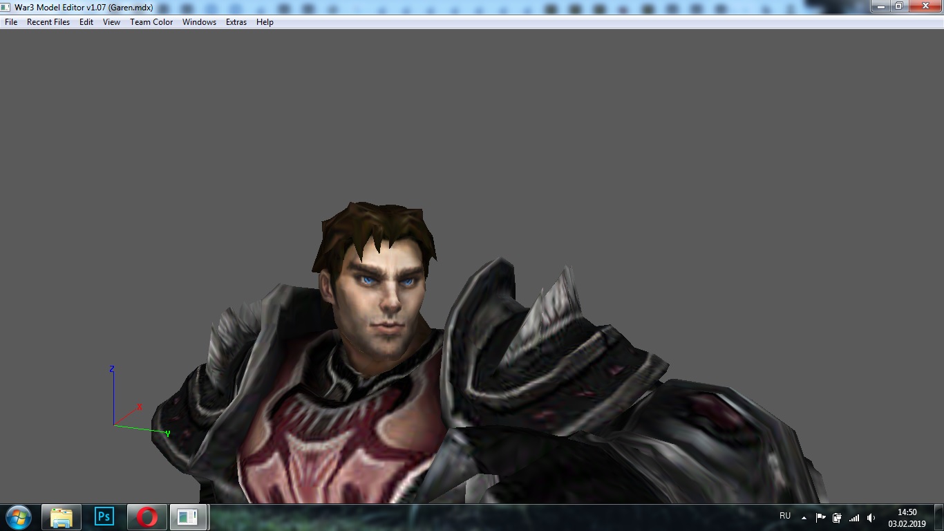This screenshot has width=944, height=531.
Task: Switch the RU input language indicator
Action: [785, 516]
